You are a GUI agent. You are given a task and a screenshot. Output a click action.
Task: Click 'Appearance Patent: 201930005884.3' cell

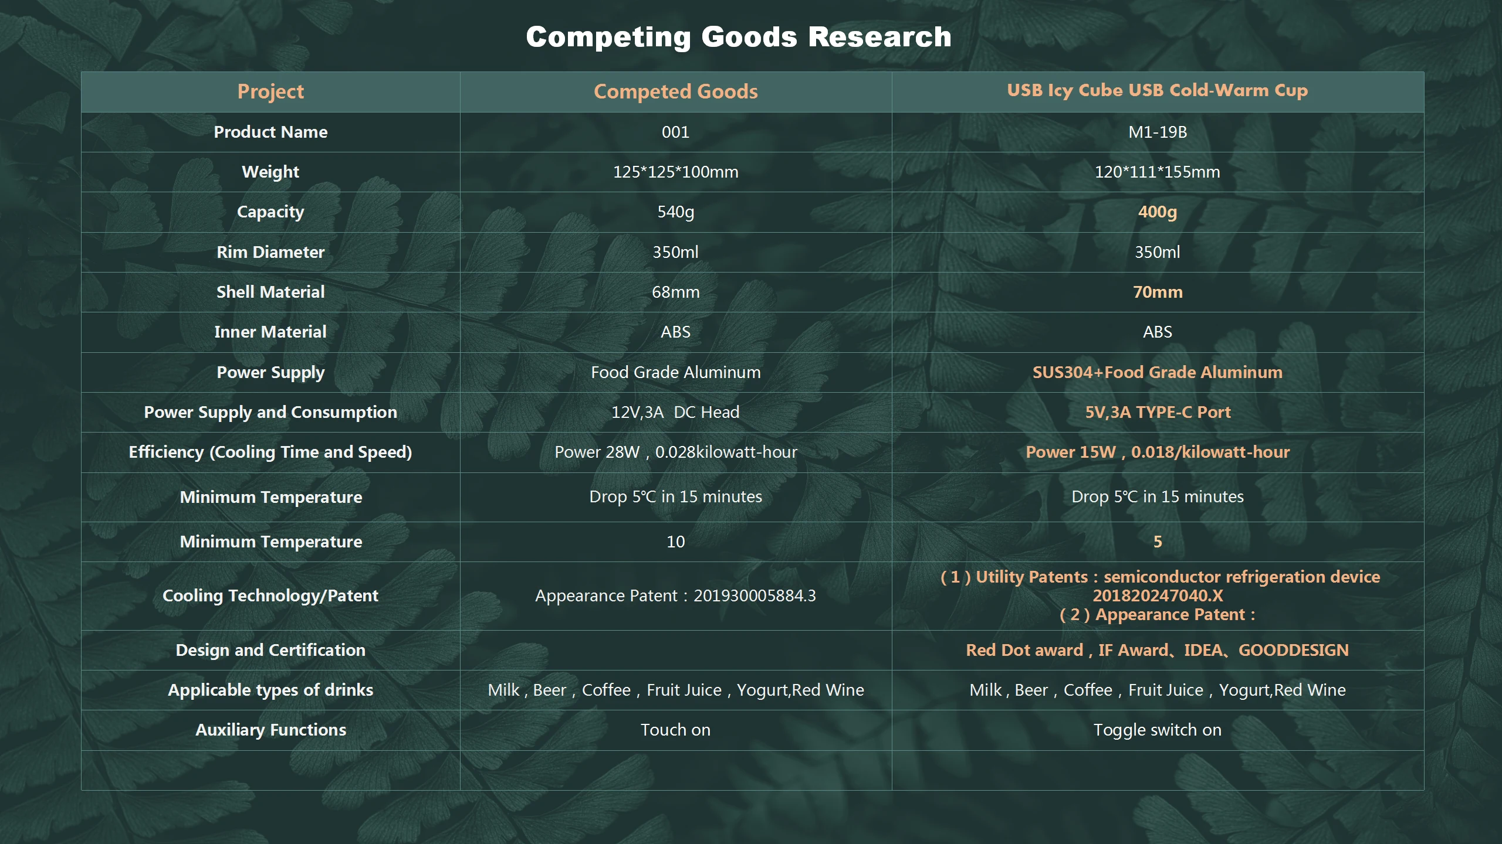click(x=675, y=595)
